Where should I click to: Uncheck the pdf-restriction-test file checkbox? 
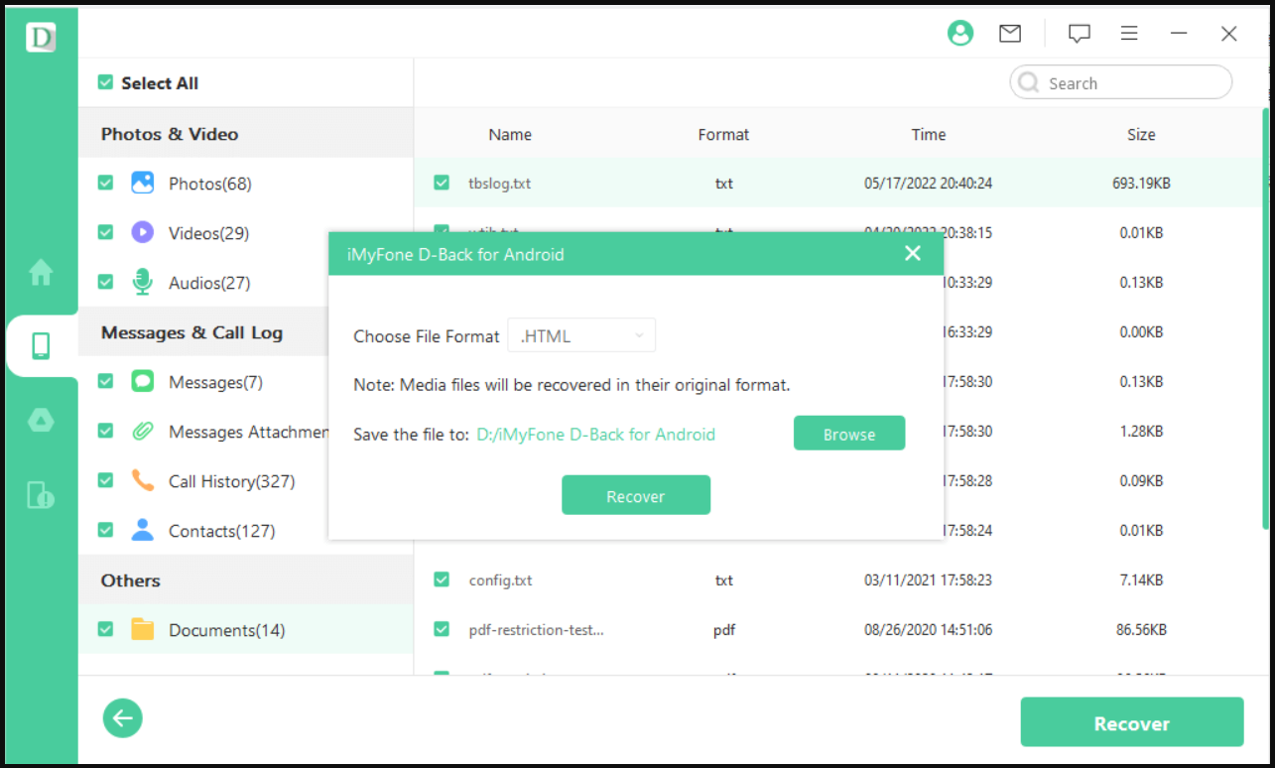point(442,629)
